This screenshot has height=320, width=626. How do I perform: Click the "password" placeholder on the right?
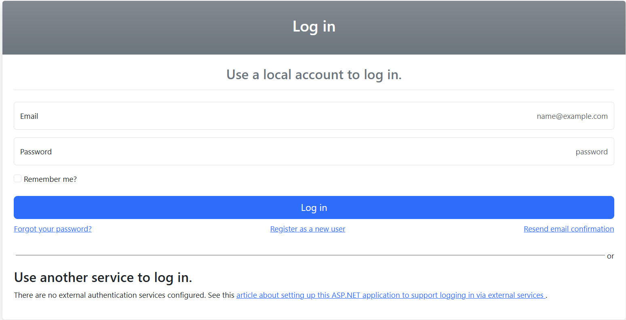click(591, 152)
